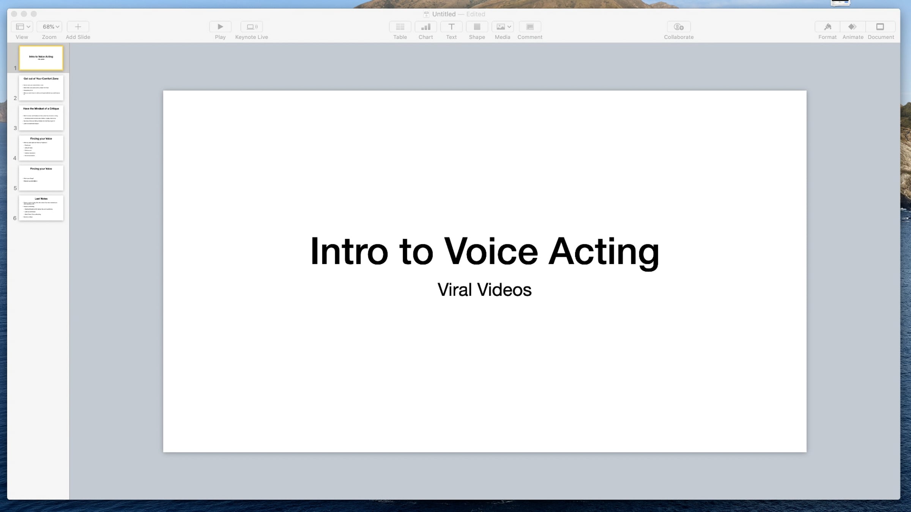
Task: Add a comment with the Comment icon
Action: tap(530, 27)
